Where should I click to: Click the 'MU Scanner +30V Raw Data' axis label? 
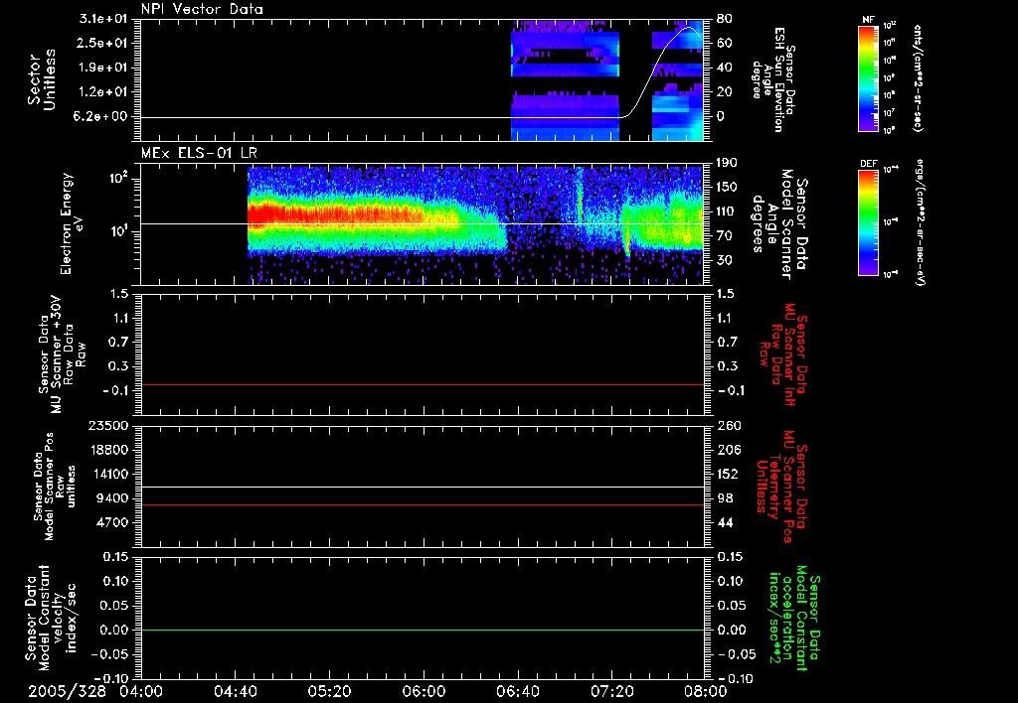(62, 354)
